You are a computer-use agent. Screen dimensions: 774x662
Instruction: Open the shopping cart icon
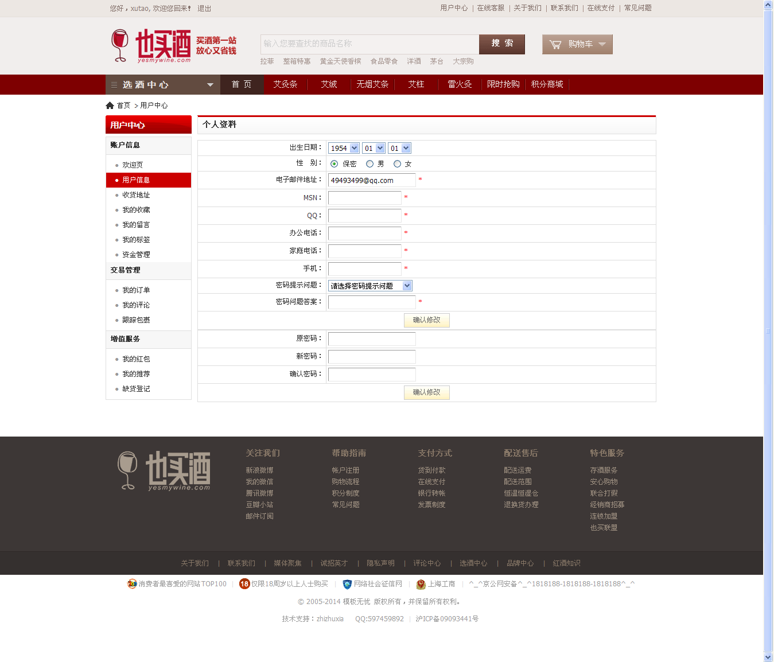click(555, 45)
